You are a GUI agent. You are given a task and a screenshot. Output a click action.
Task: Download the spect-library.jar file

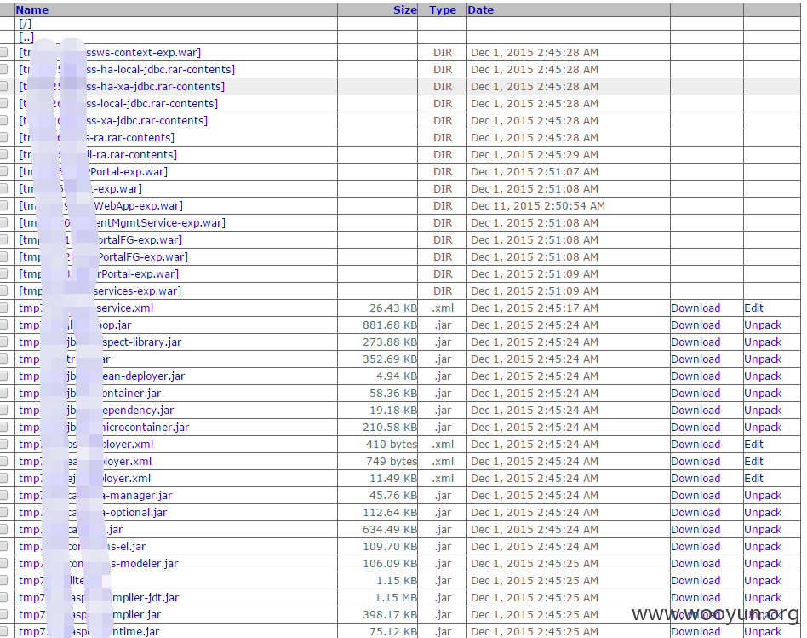[695, 342]
